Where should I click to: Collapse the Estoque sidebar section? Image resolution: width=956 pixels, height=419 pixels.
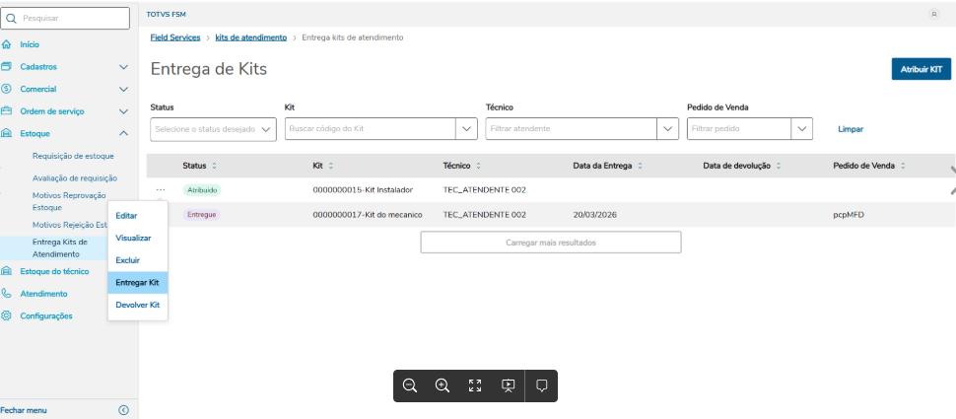(x=123, y=133)
